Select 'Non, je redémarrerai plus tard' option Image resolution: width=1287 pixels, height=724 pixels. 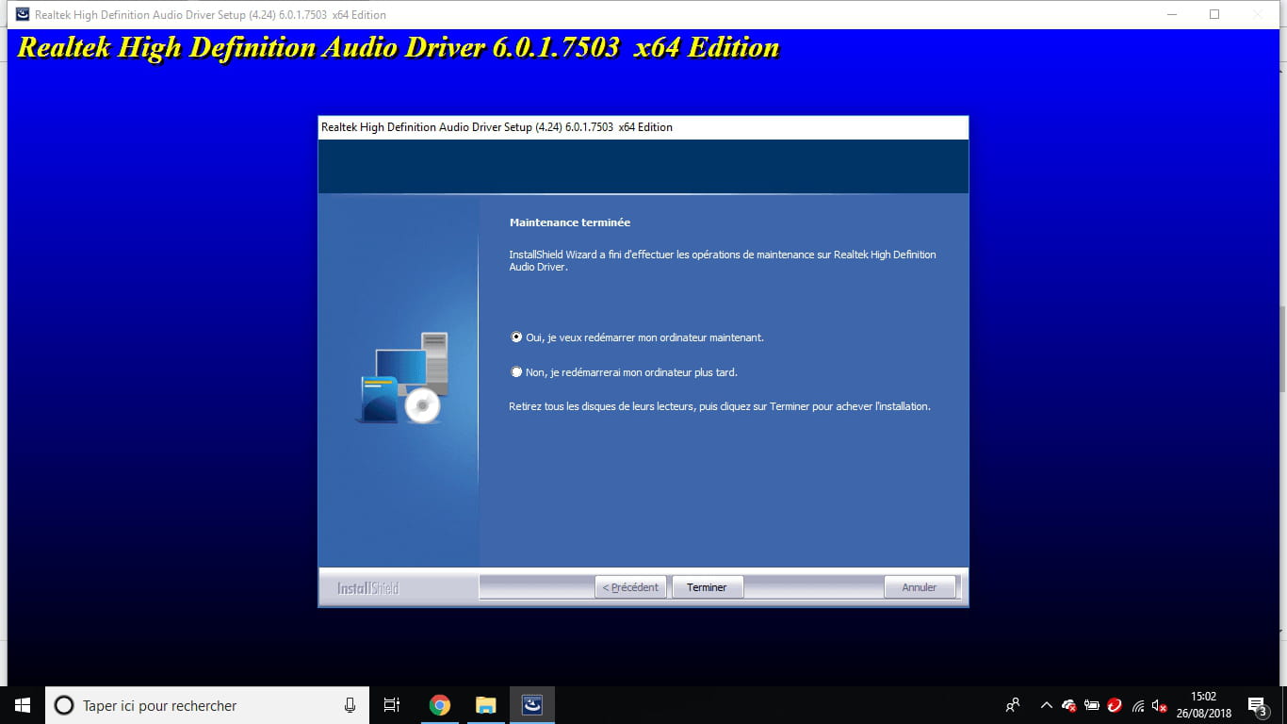[x=516, y=372]
